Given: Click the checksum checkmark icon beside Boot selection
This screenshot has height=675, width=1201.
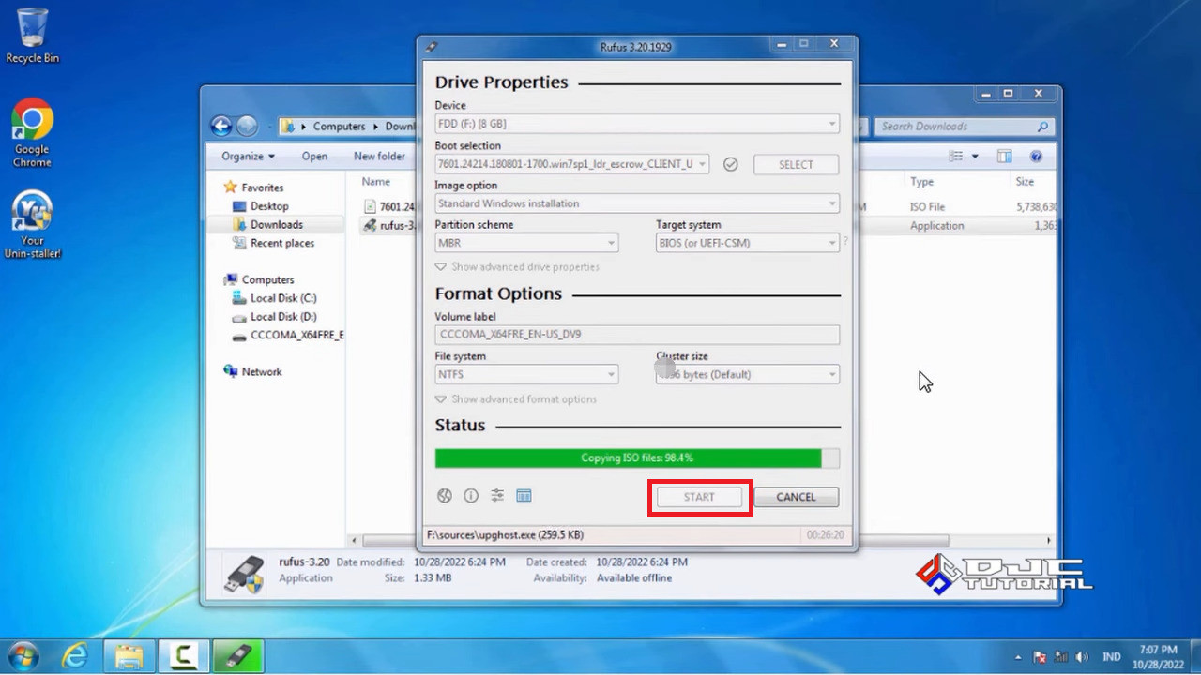Looking at the screenshot, I should 731,164.
